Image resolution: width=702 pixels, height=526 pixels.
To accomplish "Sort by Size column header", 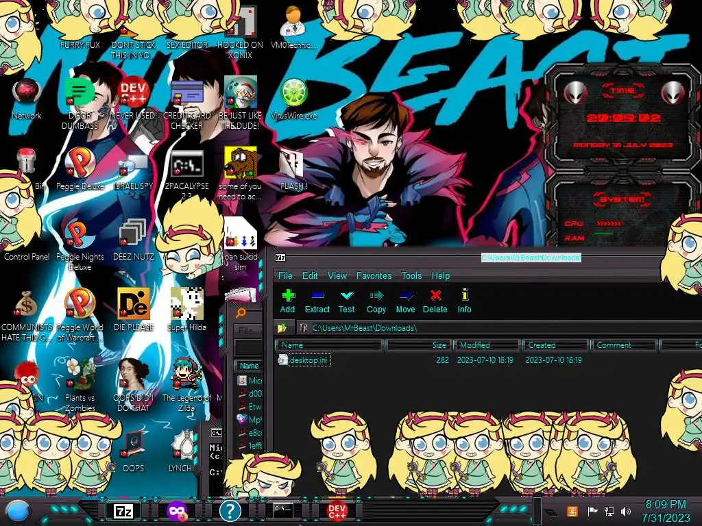I will tap(417, 345).
